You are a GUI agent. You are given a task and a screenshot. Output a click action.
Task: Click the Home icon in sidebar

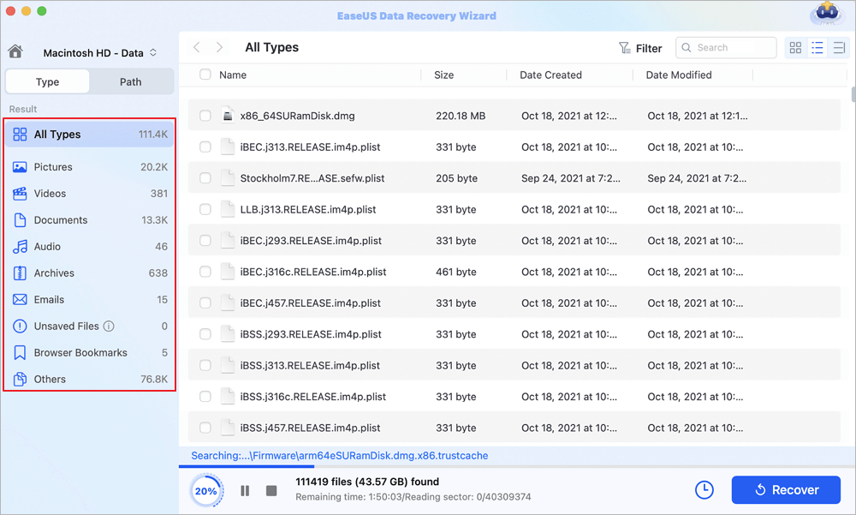coord(16,52)
